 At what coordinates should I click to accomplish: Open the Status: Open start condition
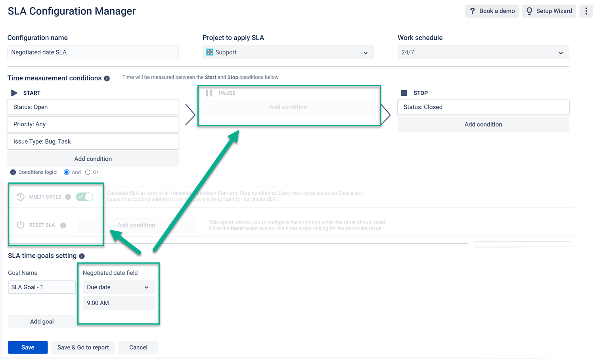point(93,107)
